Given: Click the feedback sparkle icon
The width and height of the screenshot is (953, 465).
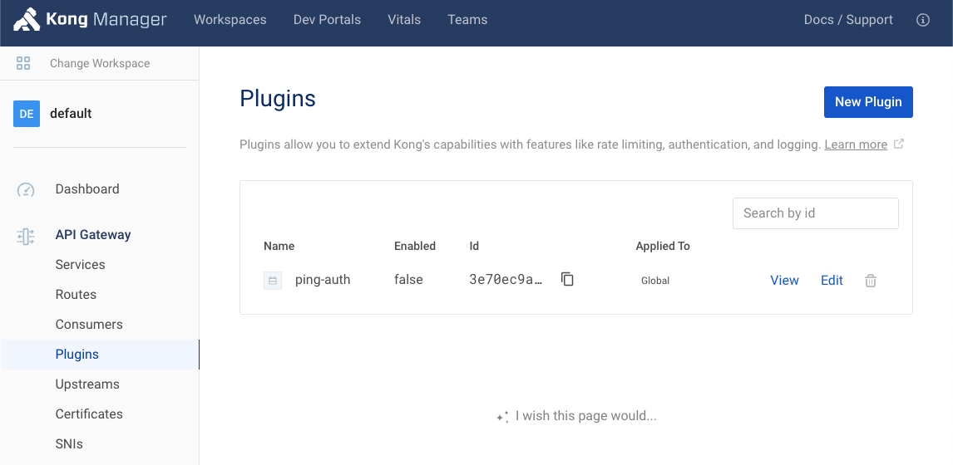Looking at the screenshot, I should 502,417.
